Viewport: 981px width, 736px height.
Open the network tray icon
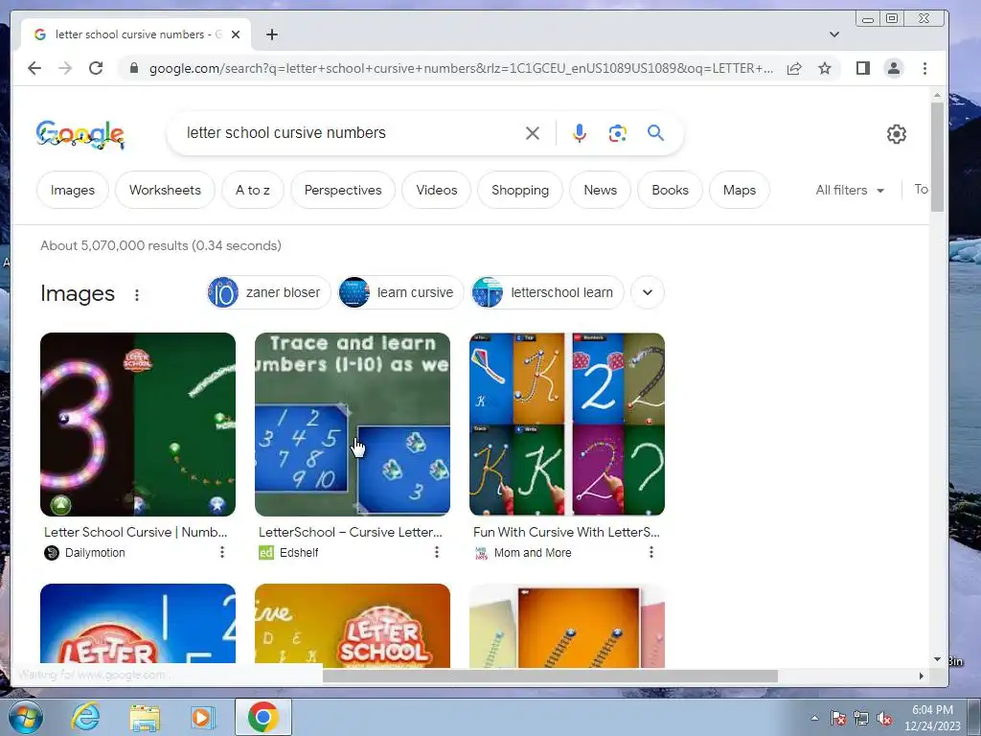pyautogui.click(x=861, y=719)
